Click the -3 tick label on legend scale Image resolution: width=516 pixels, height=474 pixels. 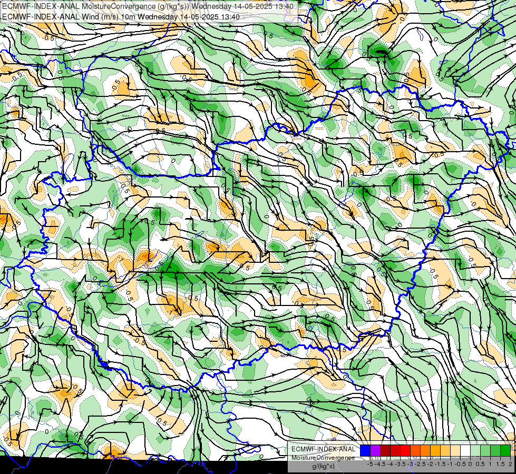(x=411, y=464)
